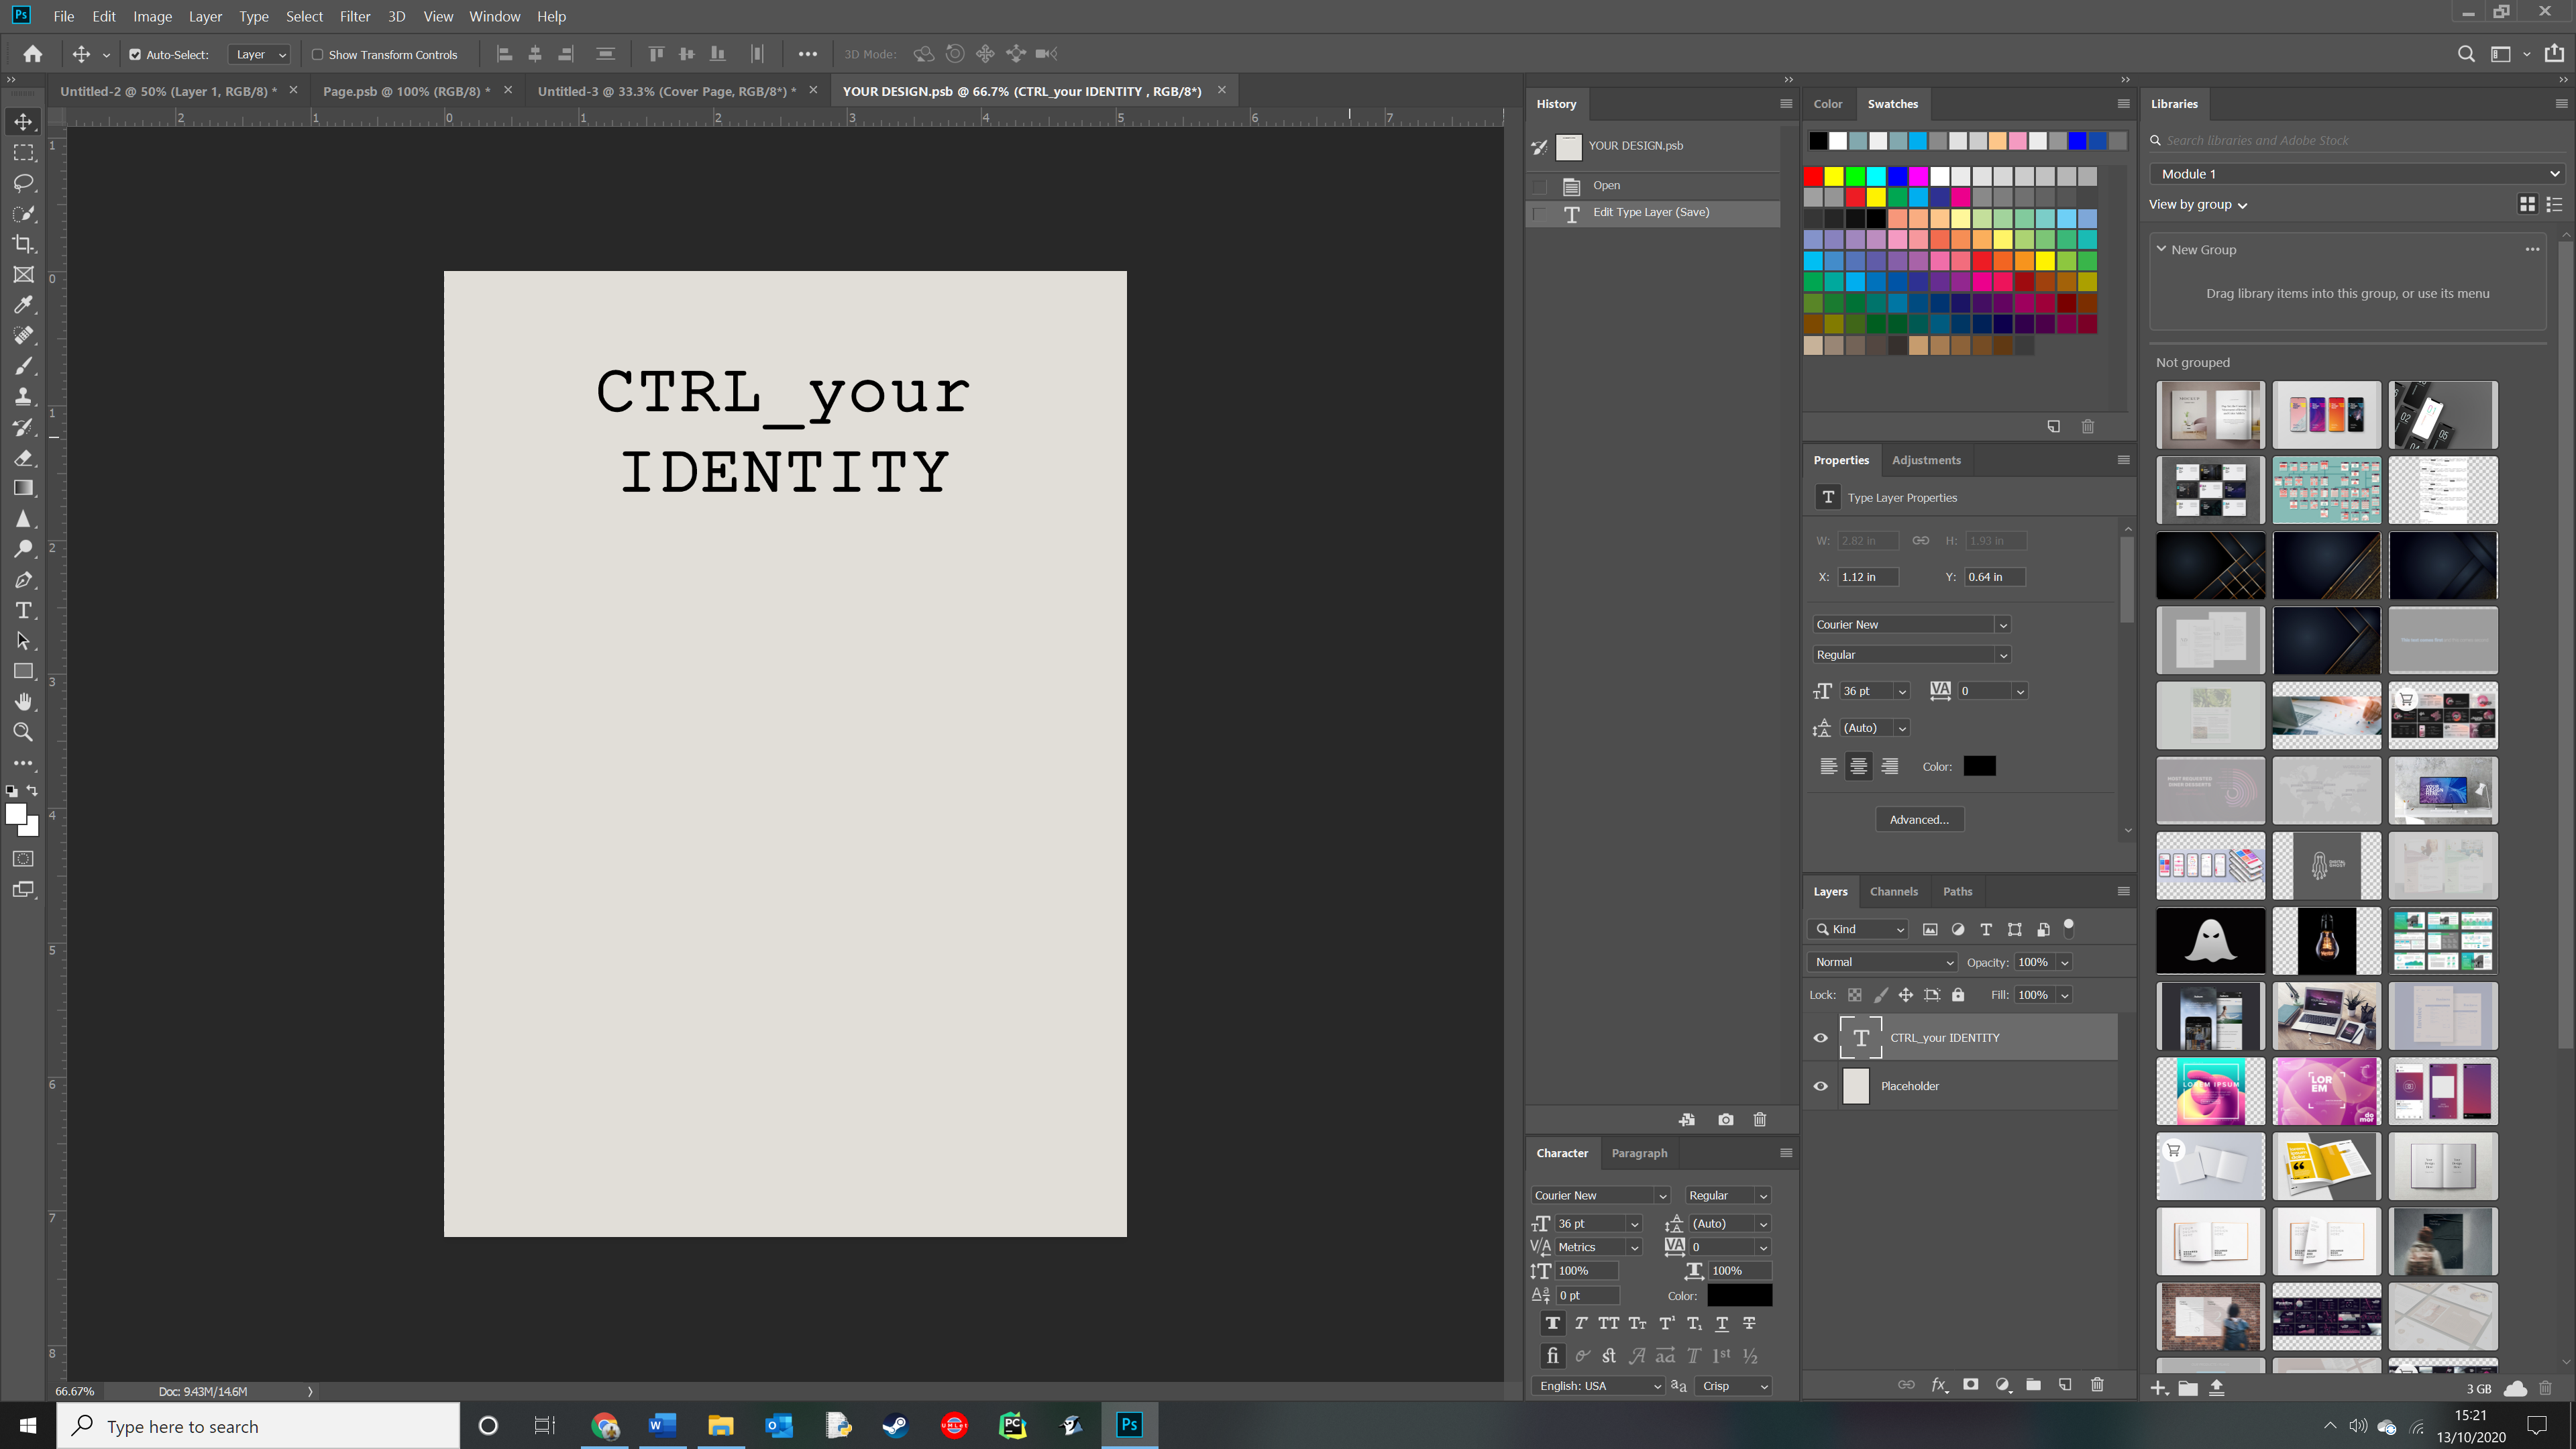Viewport: 2576px width, 1449px height.
Task: Click the Faux Bold icon in Character panel
Action: click(x=1552, y=1323)
